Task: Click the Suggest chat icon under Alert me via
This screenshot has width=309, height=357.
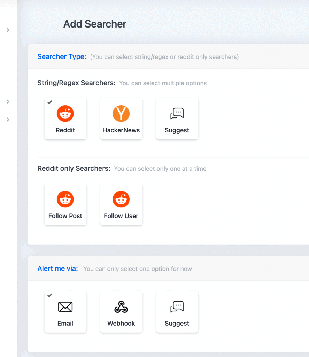Action: click(x=177, y=306)
